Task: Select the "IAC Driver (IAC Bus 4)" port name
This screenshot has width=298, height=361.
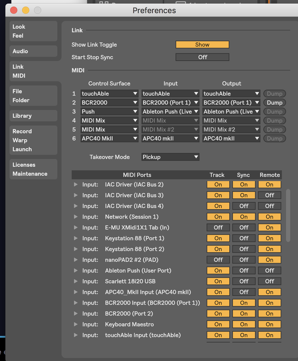Action: tap(134, 206)
